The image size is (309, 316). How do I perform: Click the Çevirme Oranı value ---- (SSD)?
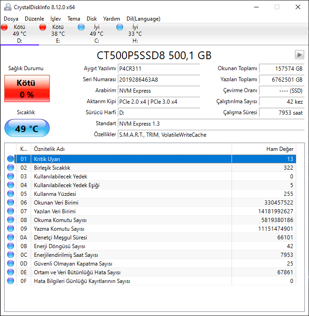[x=281, y=90]
